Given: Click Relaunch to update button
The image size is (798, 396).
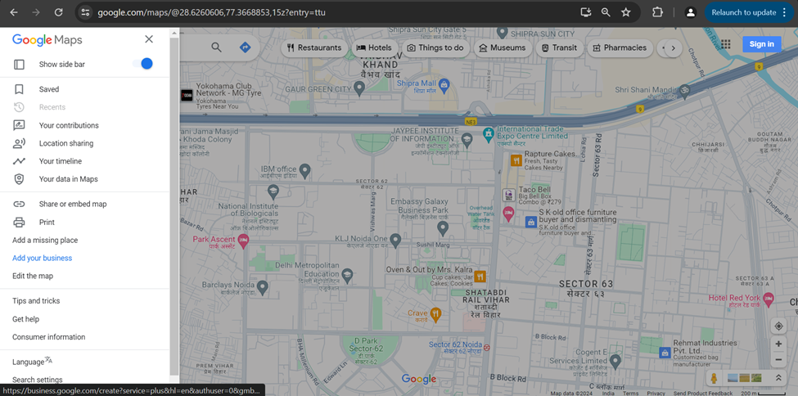Looking at the screenshot, I should click(x=749, y=12).
